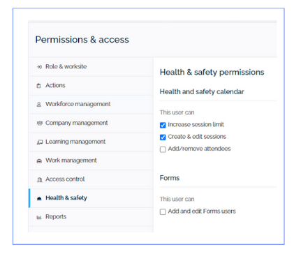294x254 pixels.
Task: Click the Actions clipboard icon
Action: [x=39, y=86]
